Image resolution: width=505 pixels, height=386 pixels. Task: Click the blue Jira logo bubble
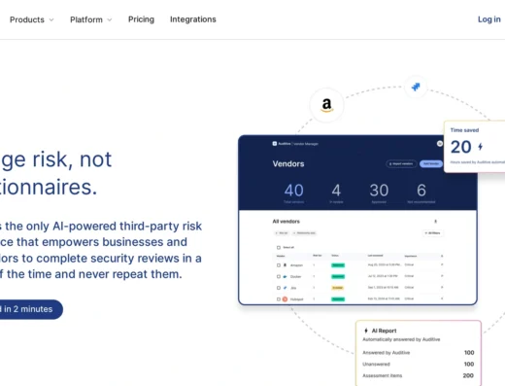416,87
